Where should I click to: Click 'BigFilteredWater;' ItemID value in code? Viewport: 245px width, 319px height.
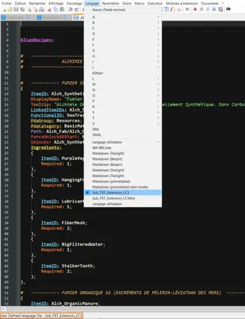tap(83, 245)
